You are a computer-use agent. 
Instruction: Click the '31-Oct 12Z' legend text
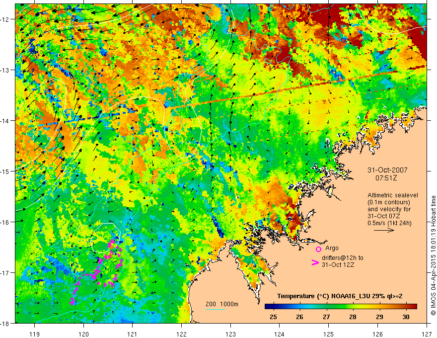pos(338,264)
